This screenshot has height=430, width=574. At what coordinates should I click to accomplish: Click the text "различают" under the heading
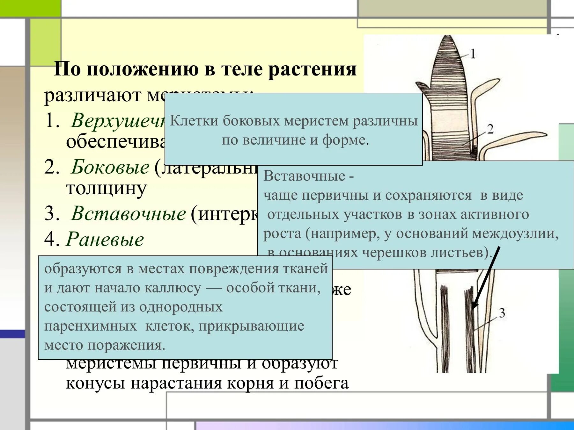(93, 95)
